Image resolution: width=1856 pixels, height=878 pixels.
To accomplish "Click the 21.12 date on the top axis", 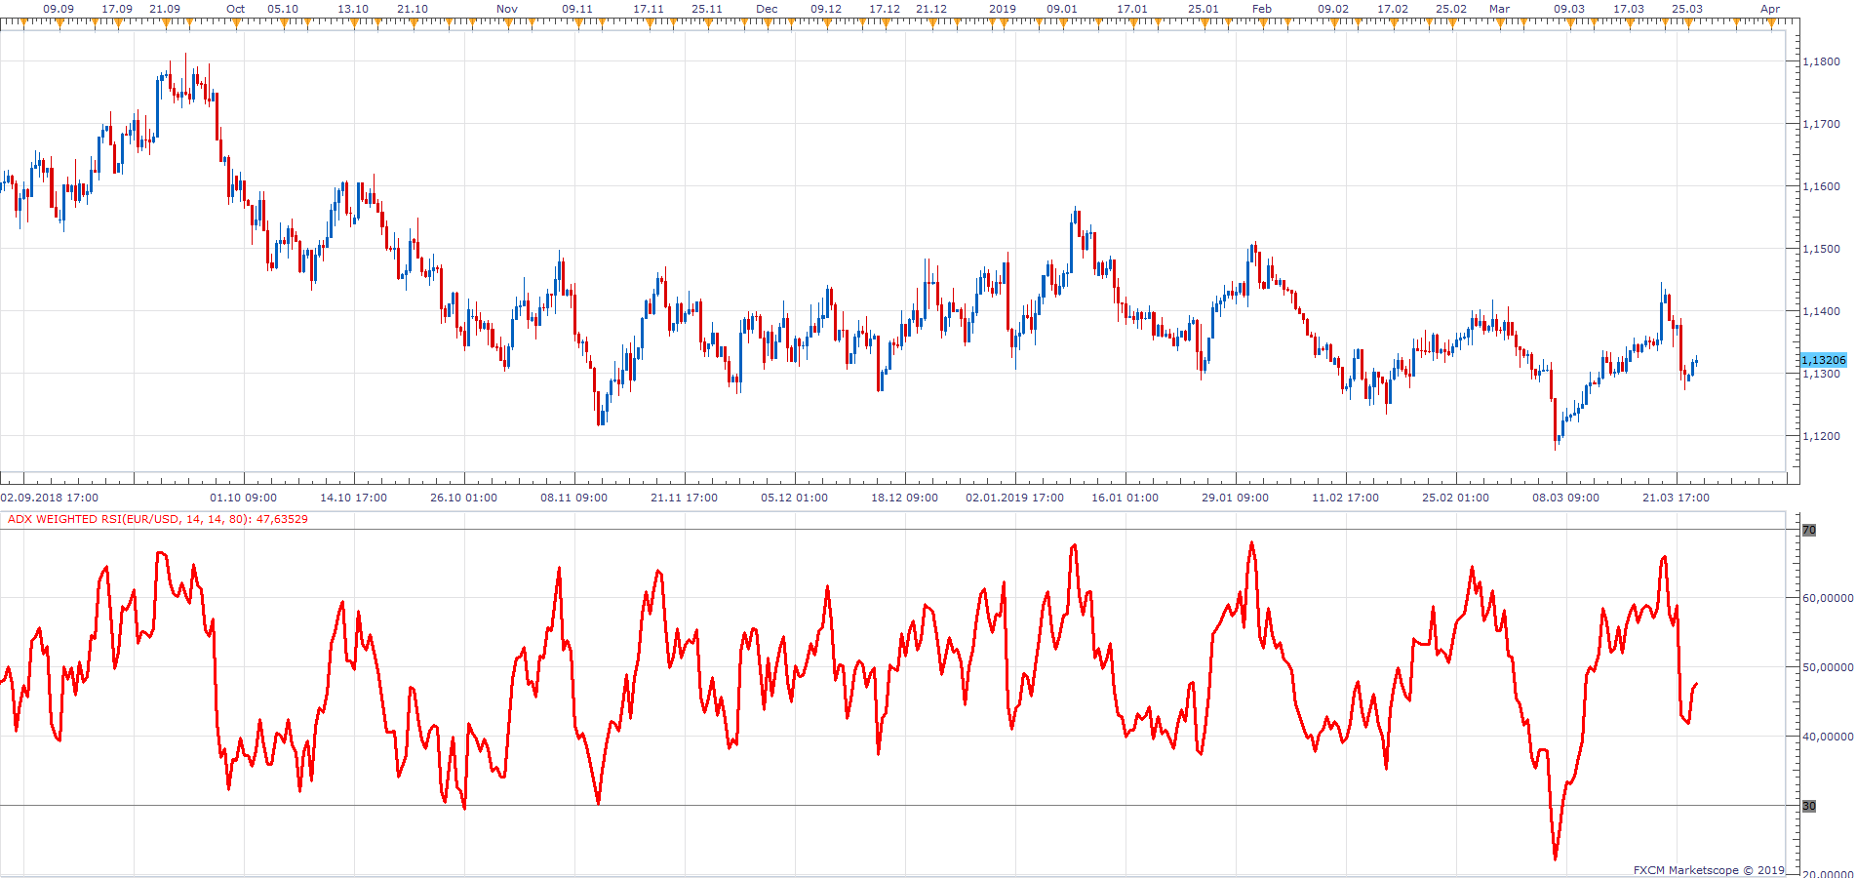I will click(931, 9).
